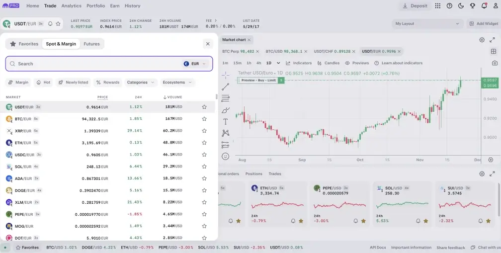
Task: Select the ADA/EUR market row
Action: (108, 178)
